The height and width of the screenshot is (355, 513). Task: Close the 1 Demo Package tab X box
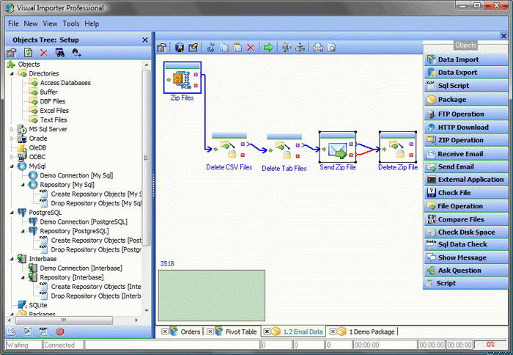[333, 332]
